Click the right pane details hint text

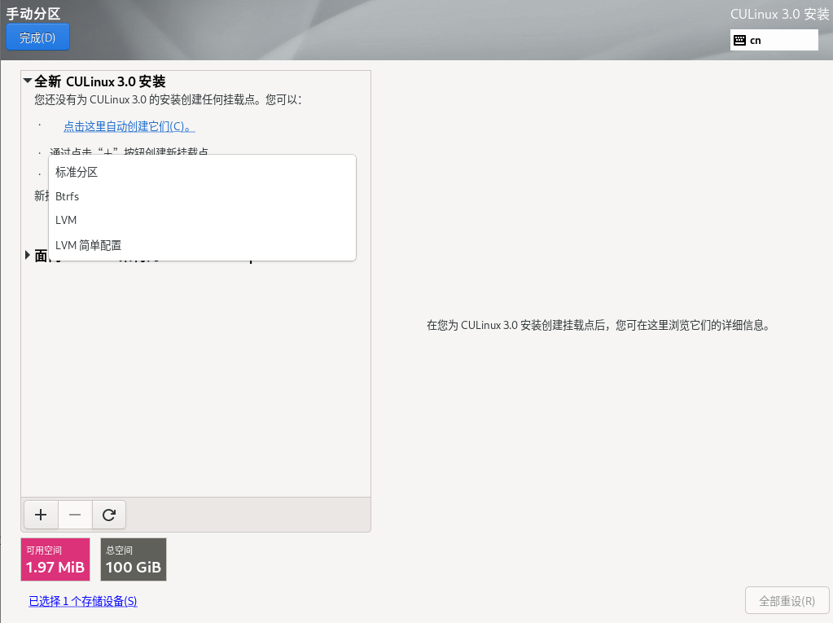tap(598, 325)
